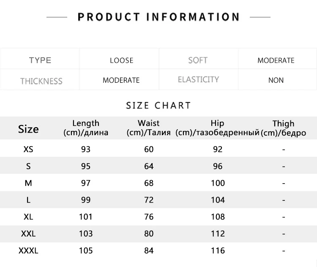
Task: Select the TYPE label cell
Action: [40, 60]
